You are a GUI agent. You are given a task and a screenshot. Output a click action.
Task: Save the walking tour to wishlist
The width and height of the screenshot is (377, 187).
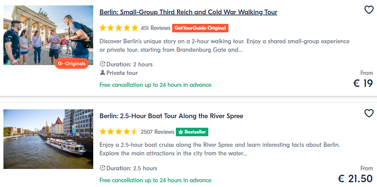point(369,10)
